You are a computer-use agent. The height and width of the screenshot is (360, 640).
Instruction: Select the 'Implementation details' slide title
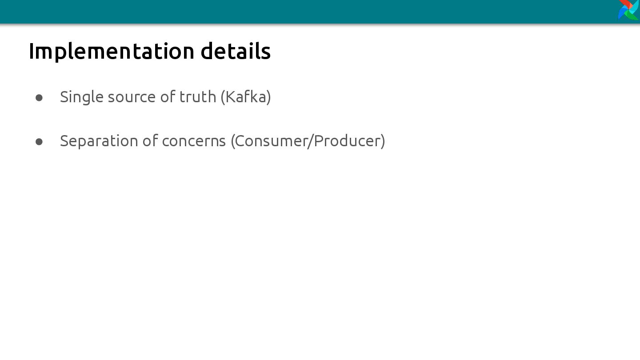tap(150, 51)
